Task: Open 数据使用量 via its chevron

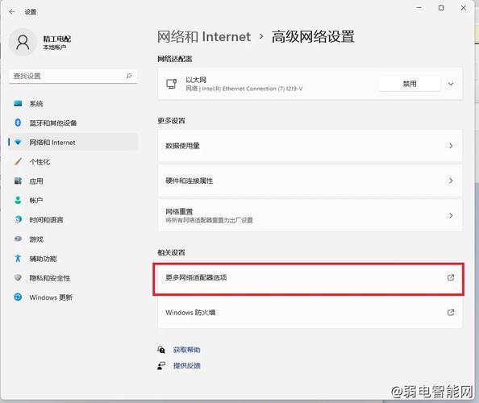Action: tap(451, 146)
